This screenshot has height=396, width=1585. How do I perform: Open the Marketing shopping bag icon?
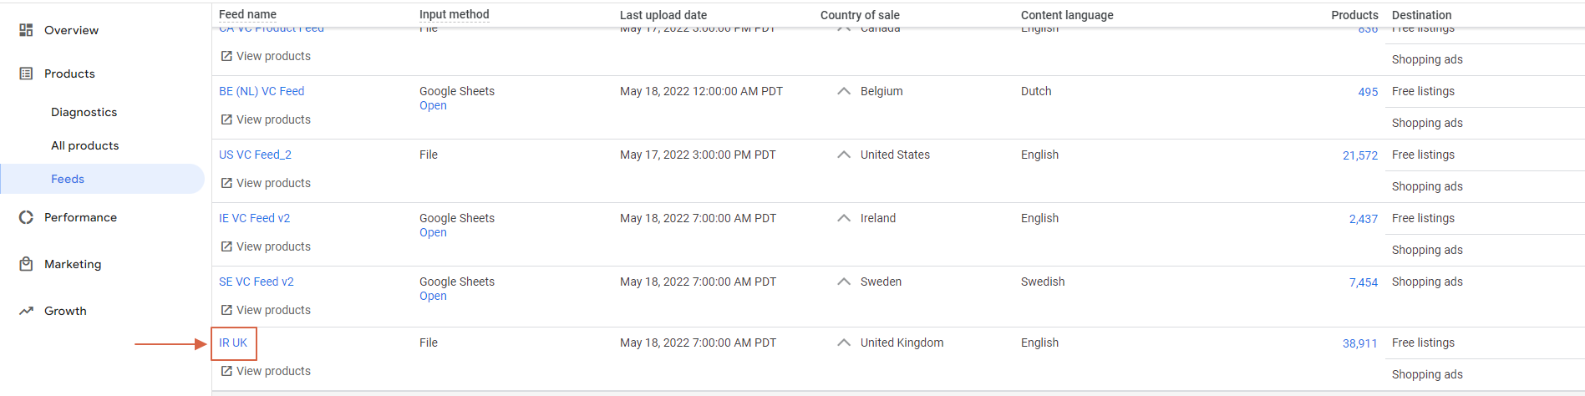pos(26,264)
